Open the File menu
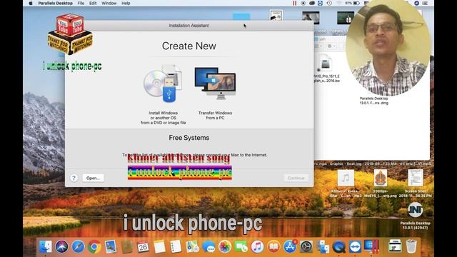The width and height of the screenshot is (457, 257). tap(81, 3)
